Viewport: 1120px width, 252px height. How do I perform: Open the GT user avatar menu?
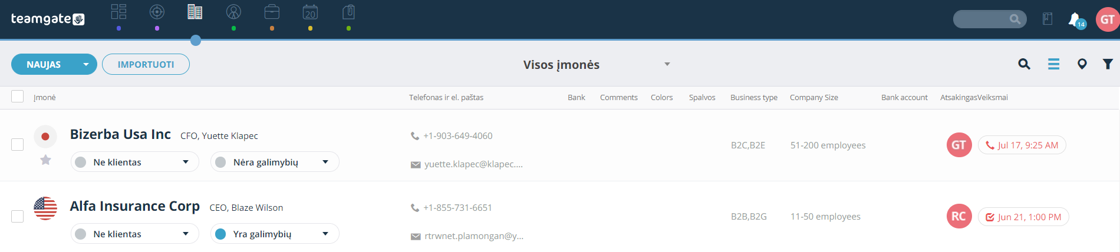(1108, 19)
